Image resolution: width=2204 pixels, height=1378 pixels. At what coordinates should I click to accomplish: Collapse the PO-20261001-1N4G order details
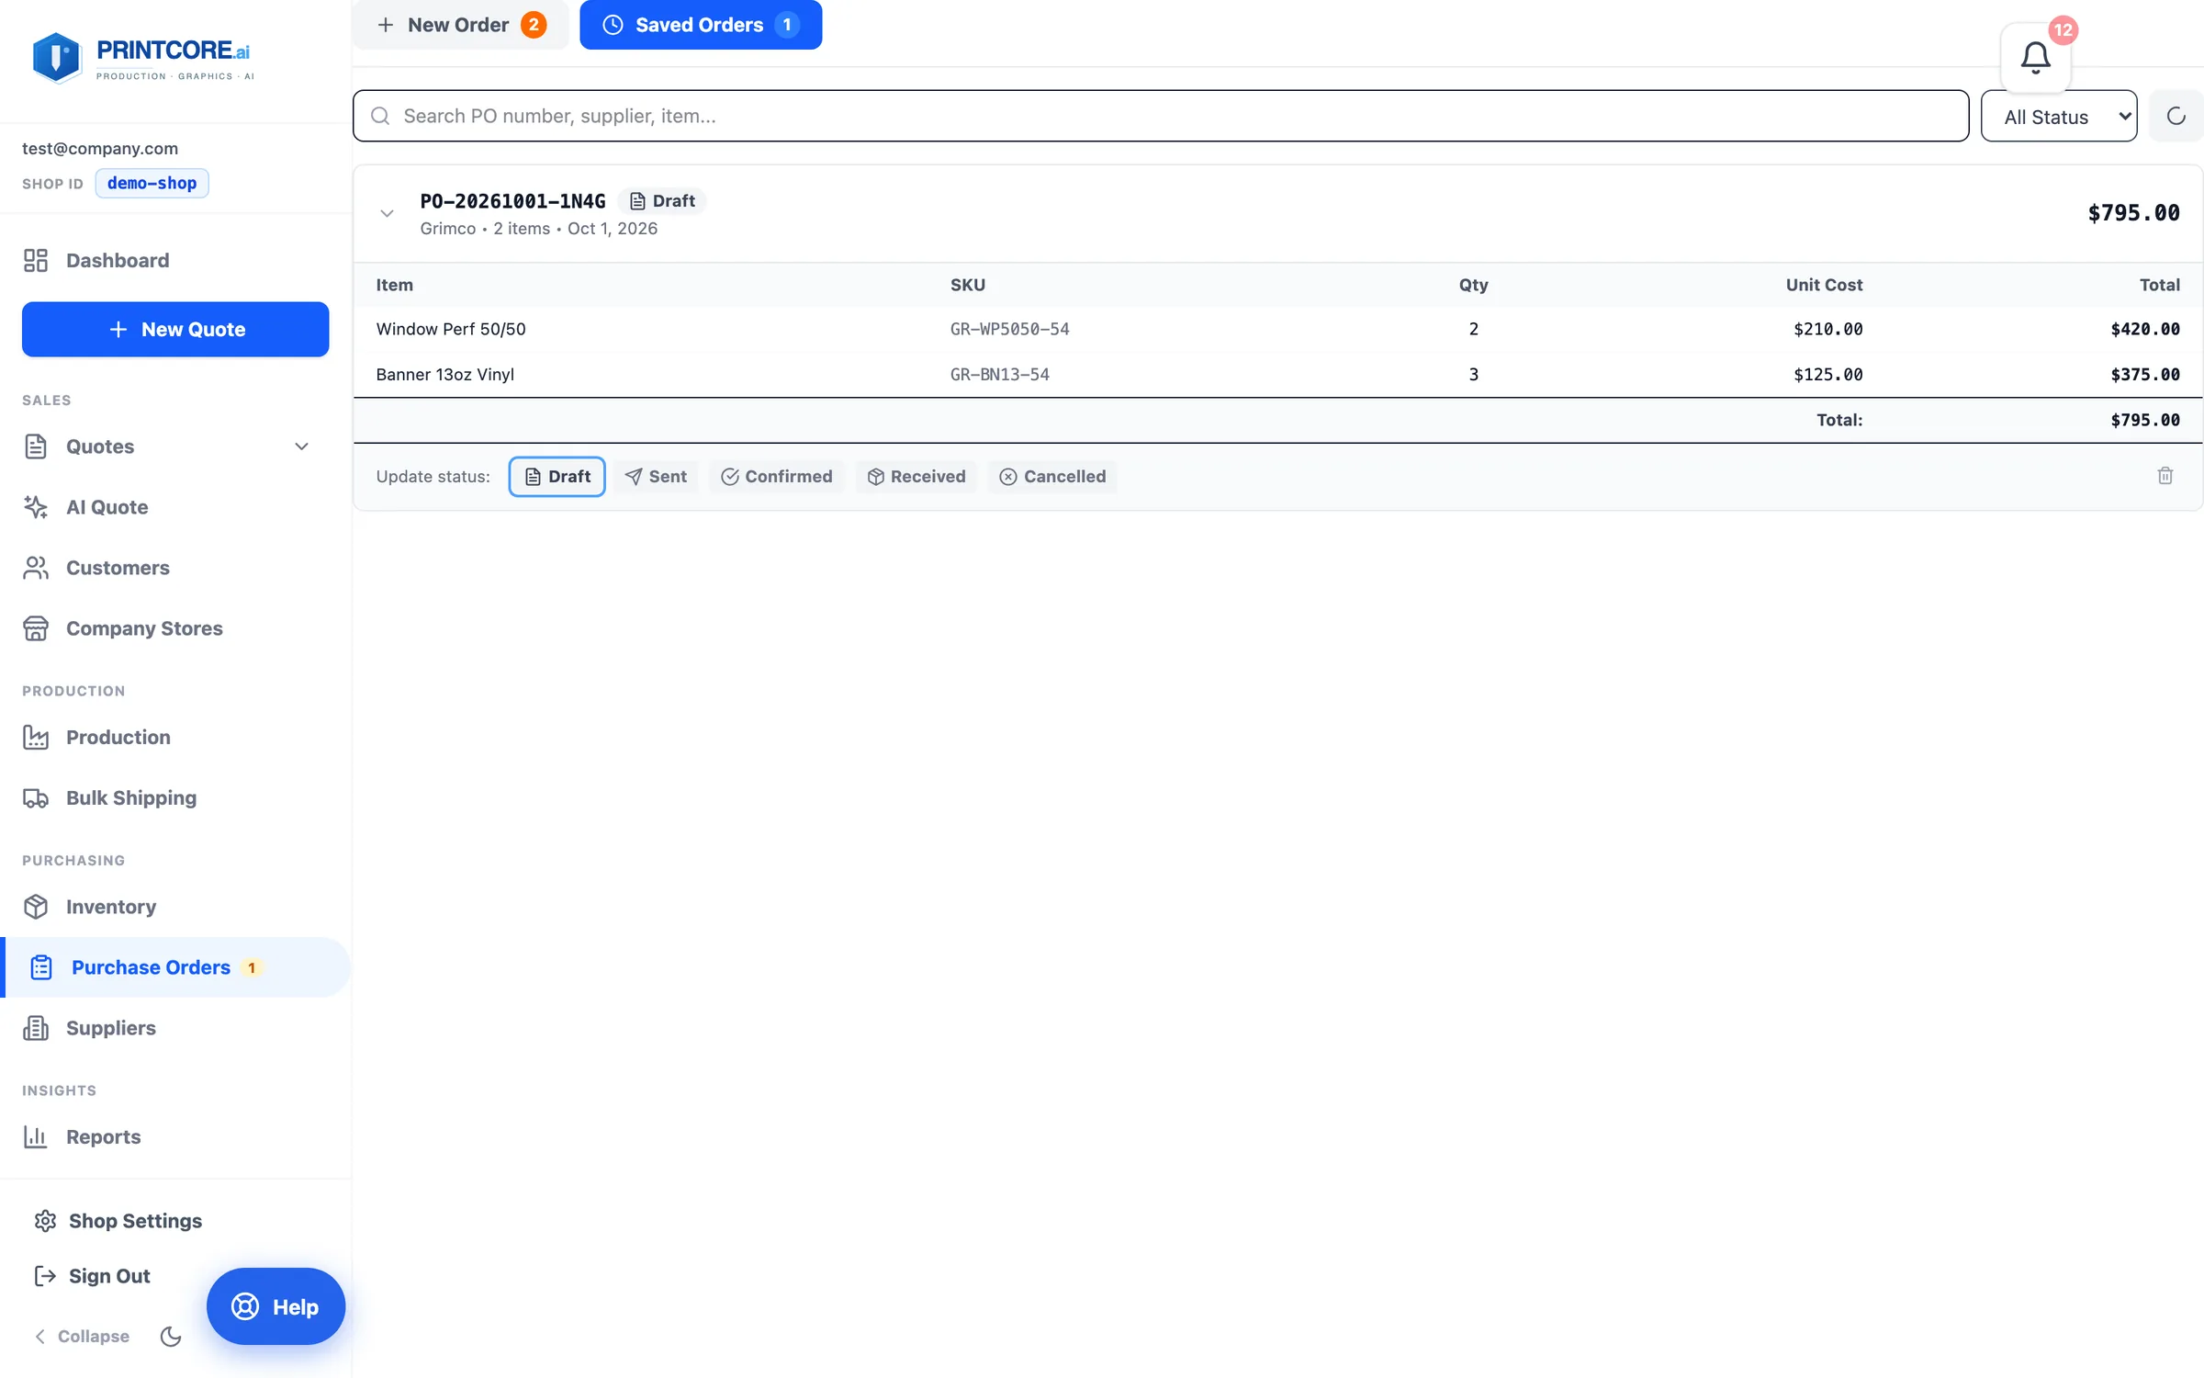[387, 213]
